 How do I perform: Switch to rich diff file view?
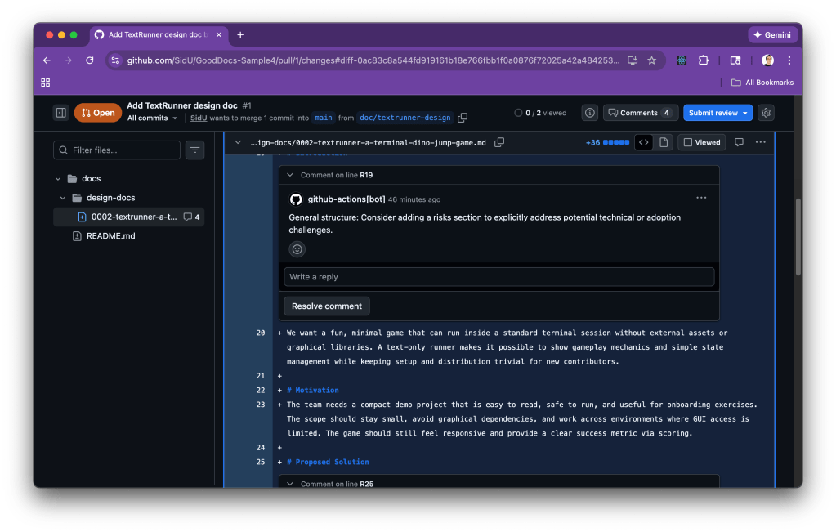(x=664, y=142)
